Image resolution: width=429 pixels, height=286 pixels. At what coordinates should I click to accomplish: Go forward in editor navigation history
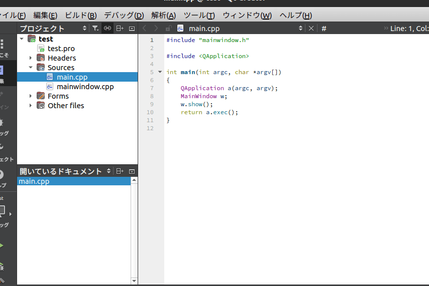click(x=156, y=29)
